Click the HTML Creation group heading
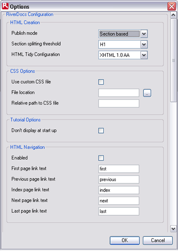The image size is (178, 251). (25, 22)
